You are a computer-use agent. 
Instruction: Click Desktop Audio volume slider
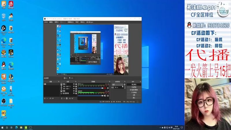(91, 96)
